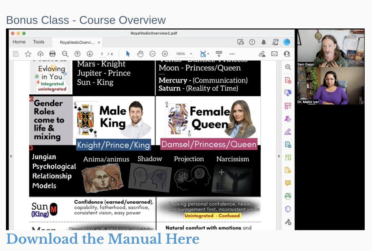The height and width of the screenshot is (251, 372).
Task: Collapse the right tools pane arrow
Action: [x=279, y=156]
